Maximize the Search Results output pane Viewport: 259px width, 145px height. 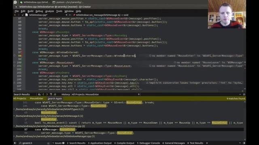point(244,94)
